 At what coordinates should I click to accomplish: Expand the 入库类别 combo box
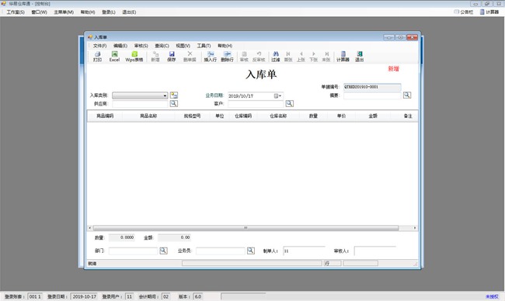coord(165,95)
